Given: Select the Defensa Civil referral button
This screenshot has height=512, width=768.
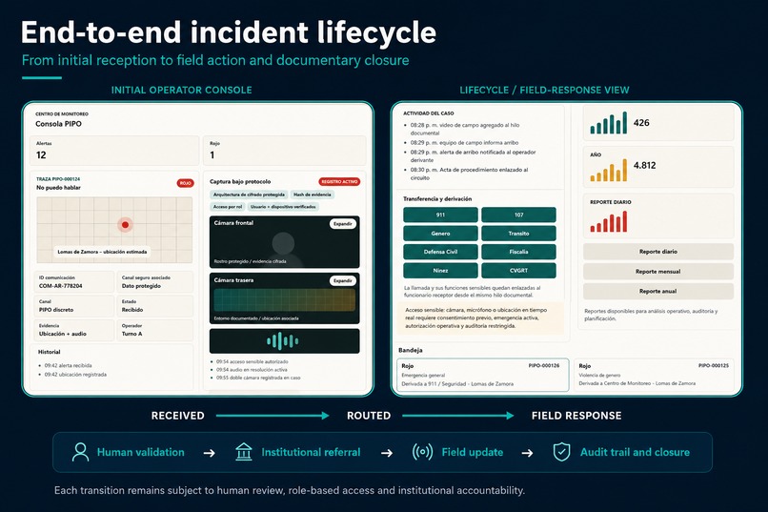Looking at the screenshot, I should tap(440, 252).
